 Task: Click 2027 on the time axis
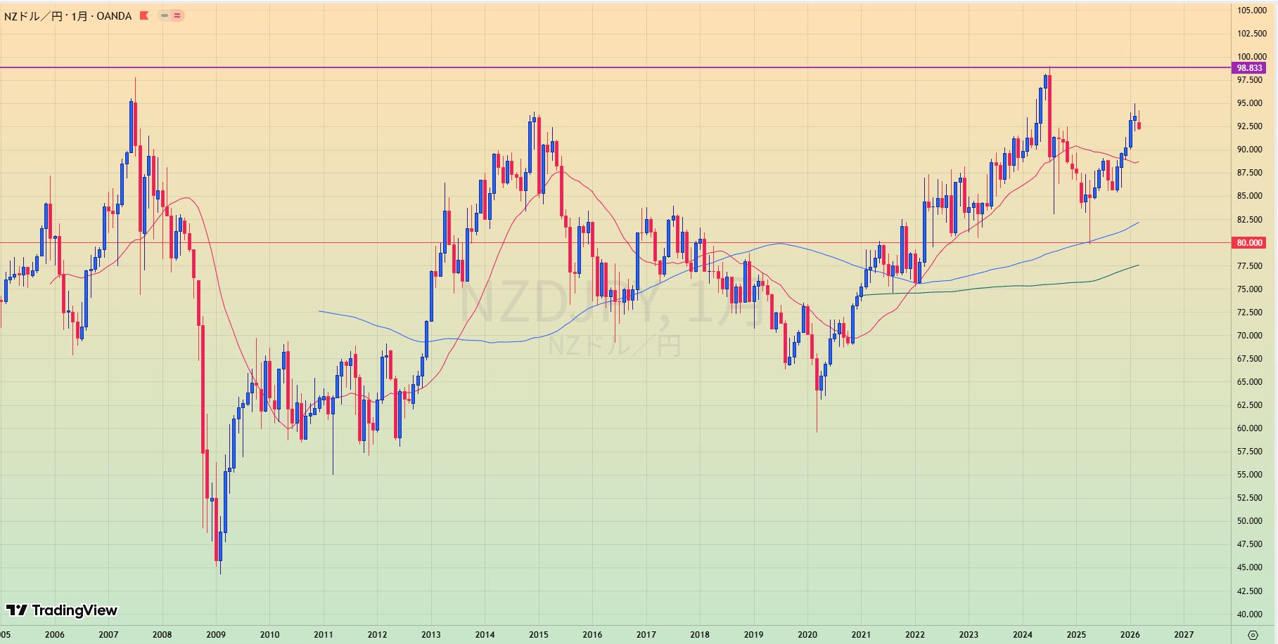(x=1184, y=635)
